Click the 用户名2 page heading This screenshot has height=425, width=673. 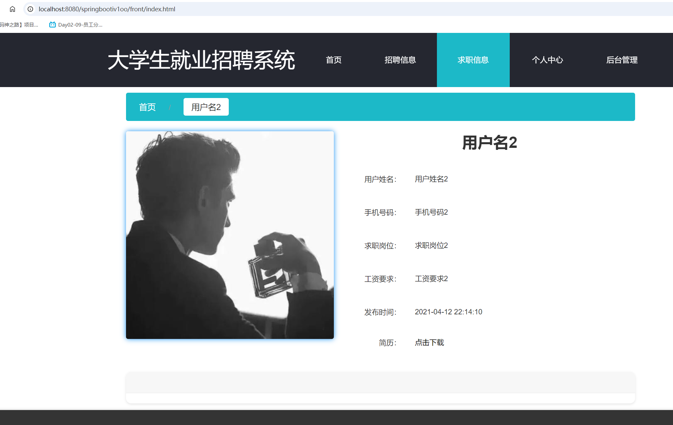click(489, 142)
